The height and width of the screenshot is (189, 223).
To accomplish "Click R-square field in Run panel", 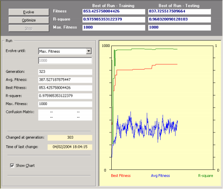I will (65, 96).
